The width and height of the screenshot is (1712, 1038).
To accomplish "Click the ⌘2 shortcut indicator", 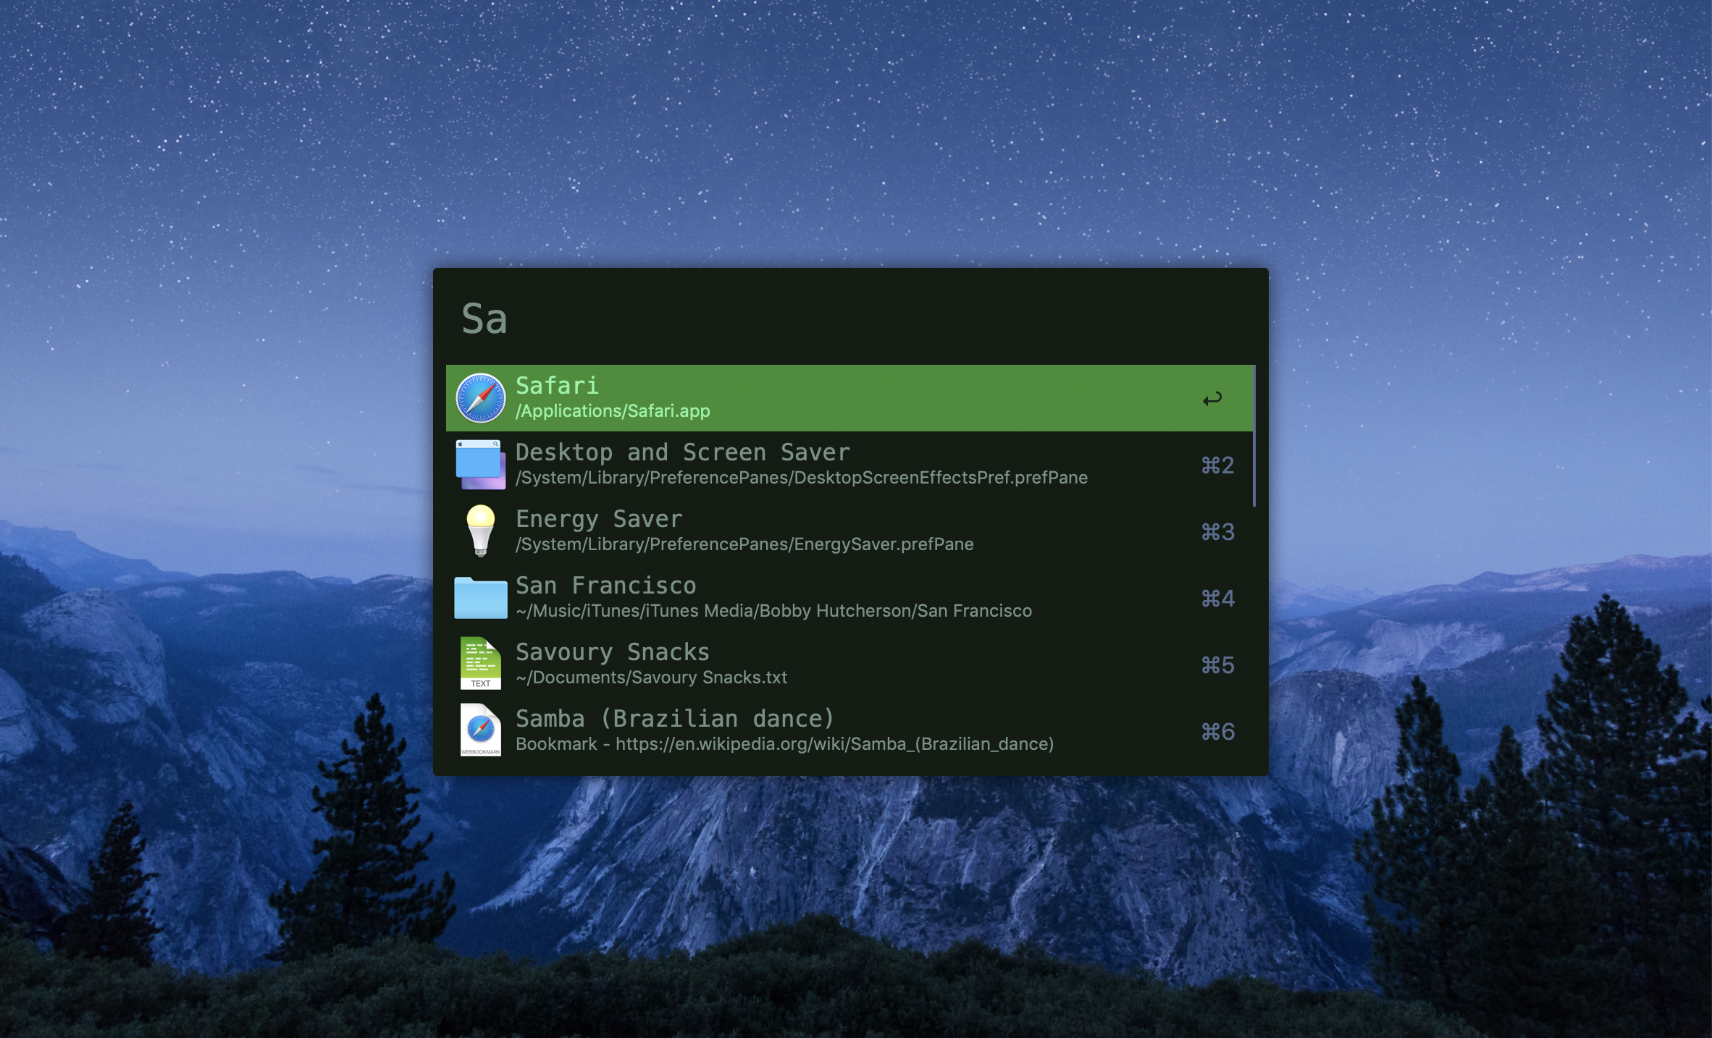I will (1217, 465).
